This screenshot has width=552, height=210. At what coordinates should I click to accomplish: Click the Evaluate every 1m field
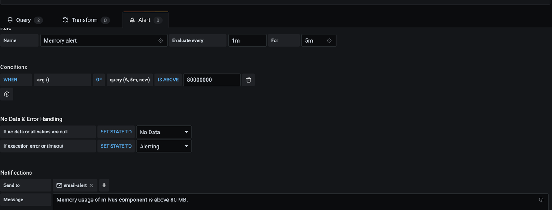(247, 40)
